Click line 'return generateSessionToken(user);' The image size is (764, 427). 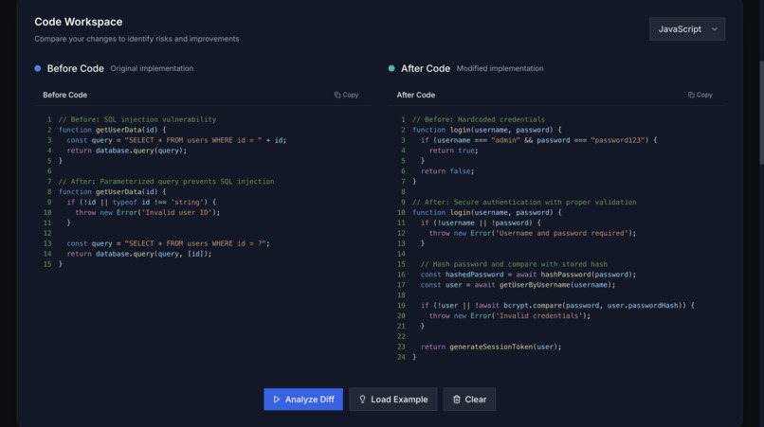491,347
